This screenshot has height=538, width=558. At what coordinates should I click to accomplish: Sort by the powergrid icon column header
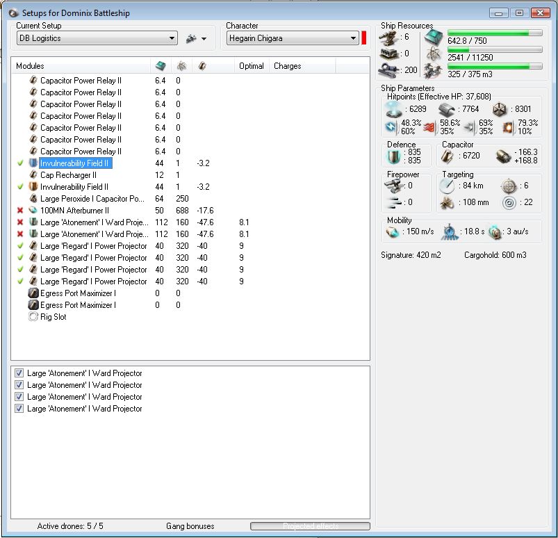coord(181,66)
